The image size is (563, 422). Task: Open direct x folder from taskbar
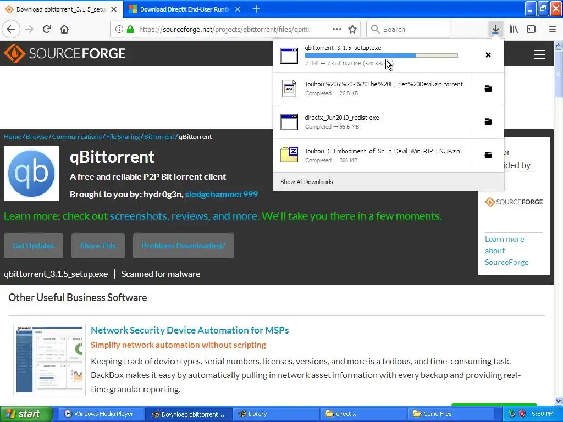click(364, 414)
